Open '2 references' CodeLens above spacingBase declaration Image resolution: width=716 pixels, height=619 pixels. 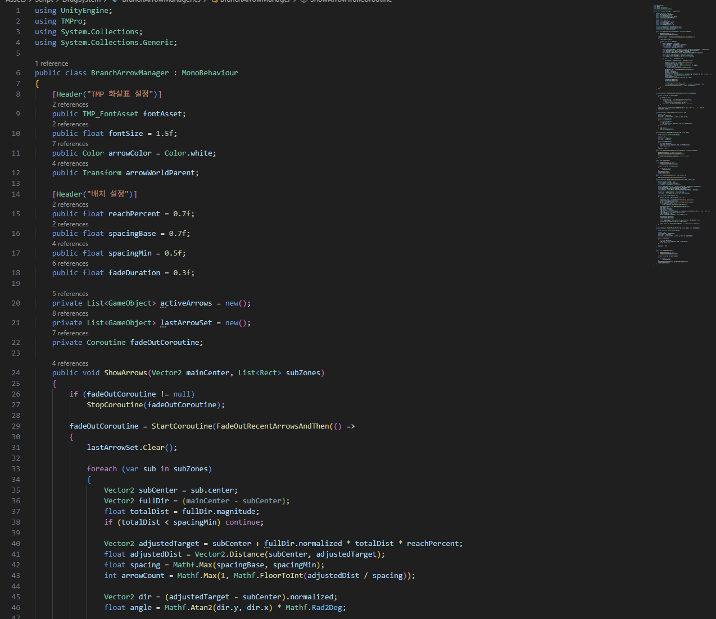70,224
